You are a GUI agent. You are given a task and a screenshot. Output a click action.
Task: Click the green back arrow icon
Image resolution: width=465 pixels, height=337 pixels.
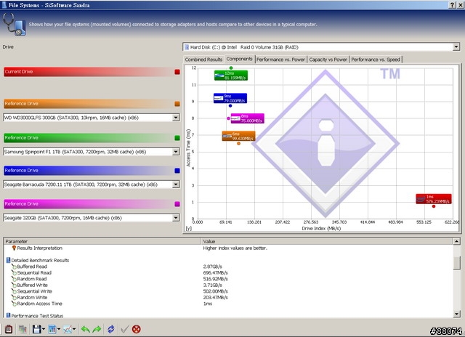pos(84,329)
